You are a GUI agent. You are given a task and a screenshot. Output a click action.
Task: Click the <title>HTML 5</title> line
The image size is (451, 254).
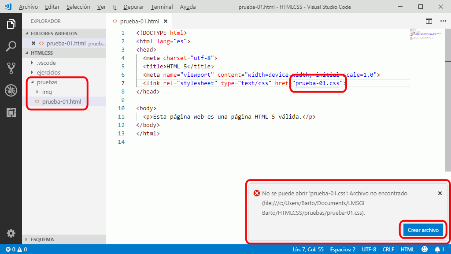pyautogui.click(x=178, y=66)
